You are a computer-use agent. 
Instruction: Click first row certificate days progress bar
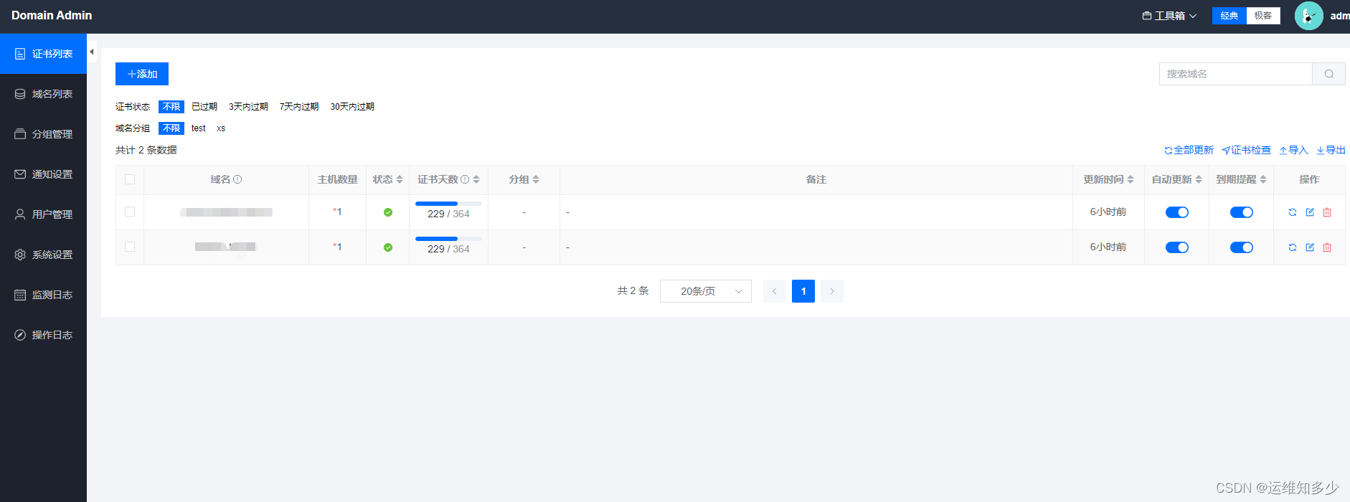(448, 204)
